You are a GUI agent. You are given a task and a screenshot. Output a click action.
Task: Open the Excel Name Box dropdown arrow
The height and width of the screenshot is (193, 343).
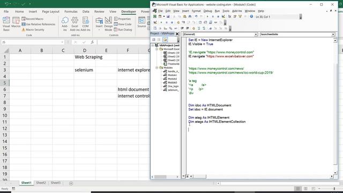pyautogui.click(x=62, y=42)
